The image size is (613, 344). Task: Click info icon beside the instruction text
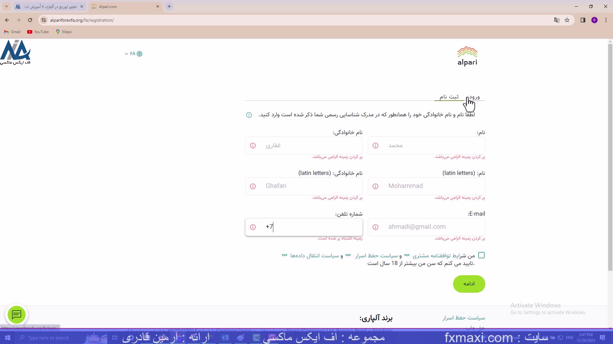(249, 115)
